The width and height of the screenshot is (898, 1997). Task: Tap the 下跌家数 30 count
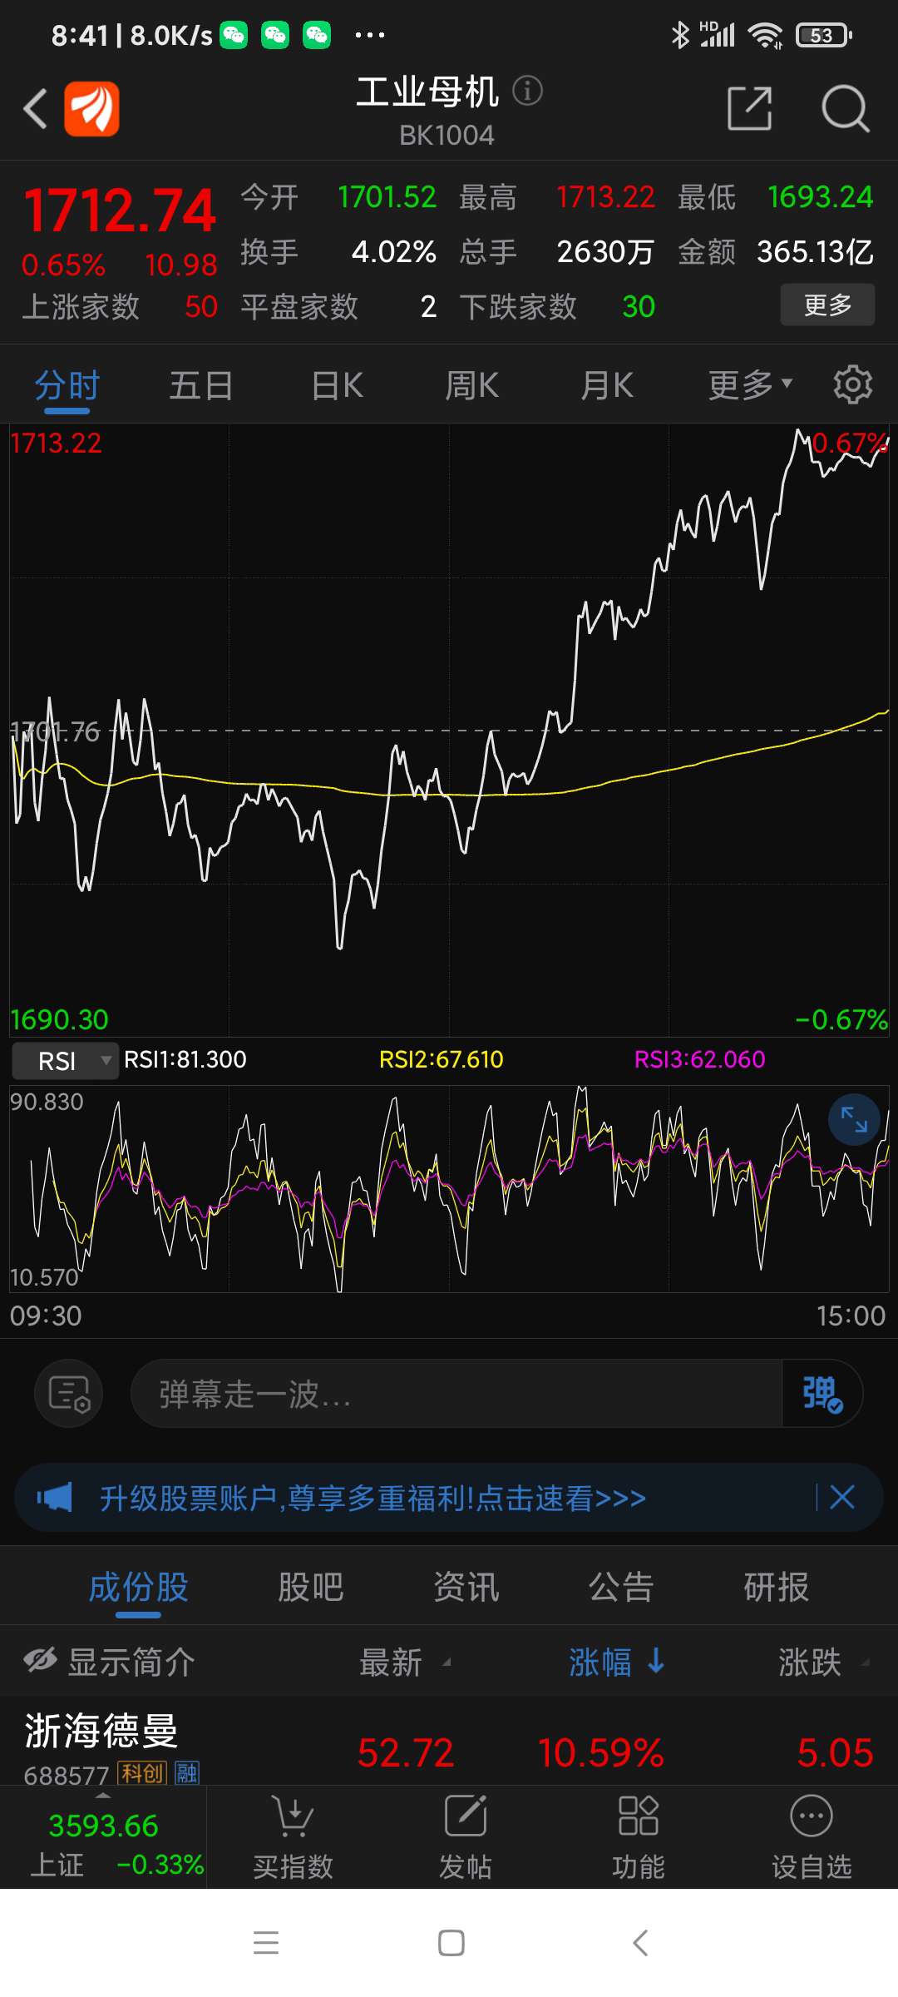click(x=557, y=306)
